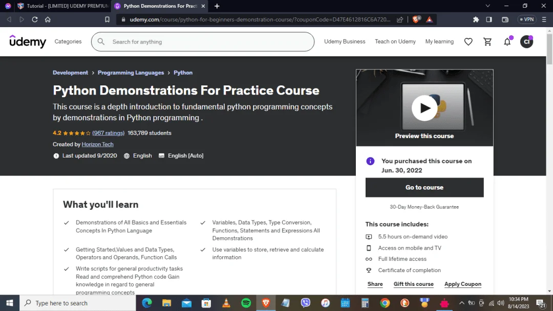This screenshot has width=553, height=311.
Task: Switch to the Tutorial UDEMY PREMIUM tab
Action: [x=63, y=6]
